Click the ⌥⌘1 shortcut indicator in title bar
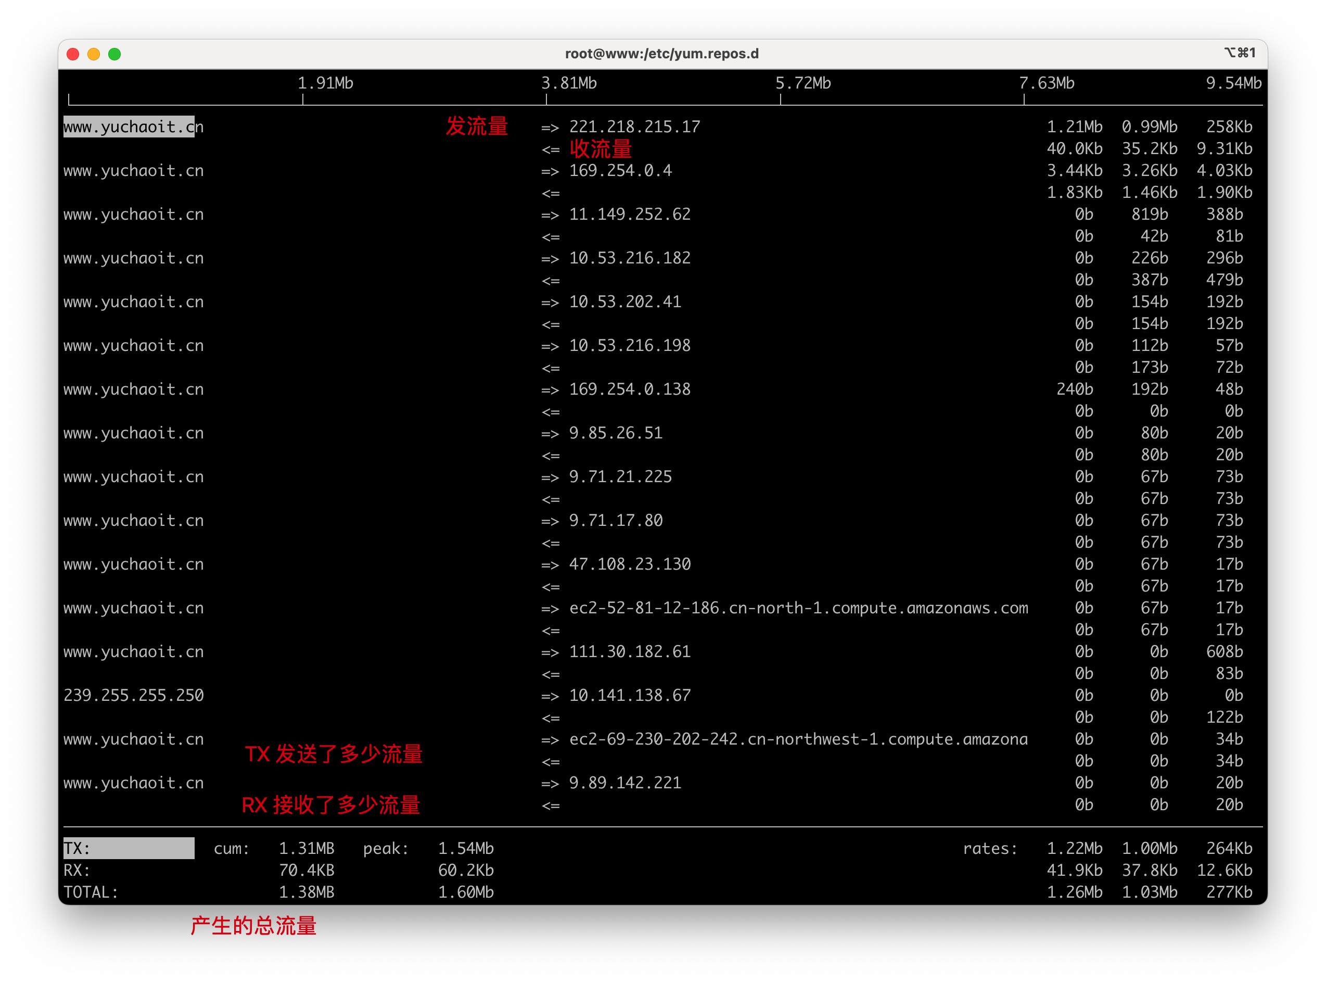Viewport: 1326px width, 982px height. (x=1241, y=53)
